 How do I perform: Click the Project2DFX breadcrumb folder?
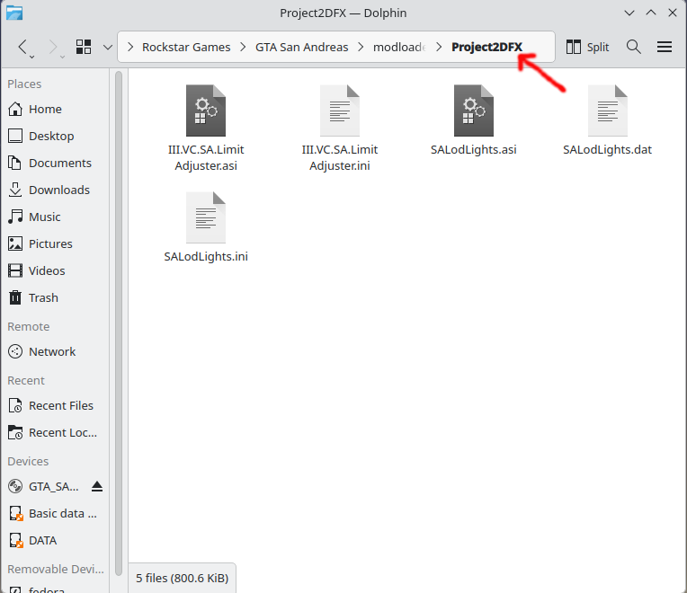486,47
